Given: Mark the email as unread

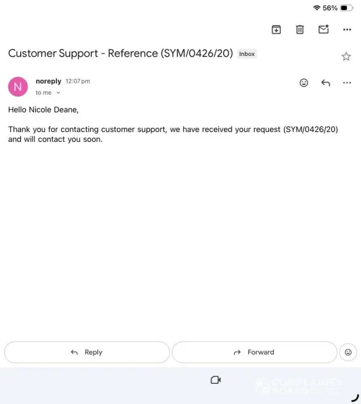Looking at the screenshot, I should [x=323, y=29].
